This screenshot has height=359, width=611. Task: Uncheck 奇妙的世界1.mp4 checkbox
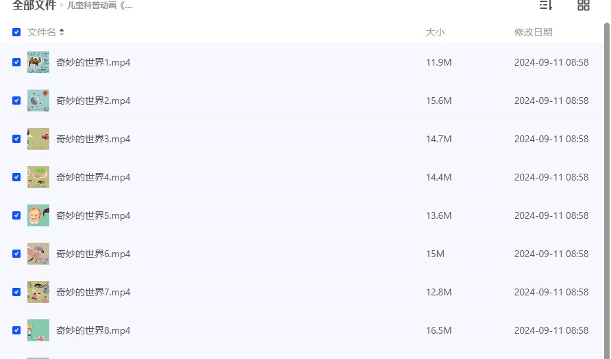tap(16, 62)
